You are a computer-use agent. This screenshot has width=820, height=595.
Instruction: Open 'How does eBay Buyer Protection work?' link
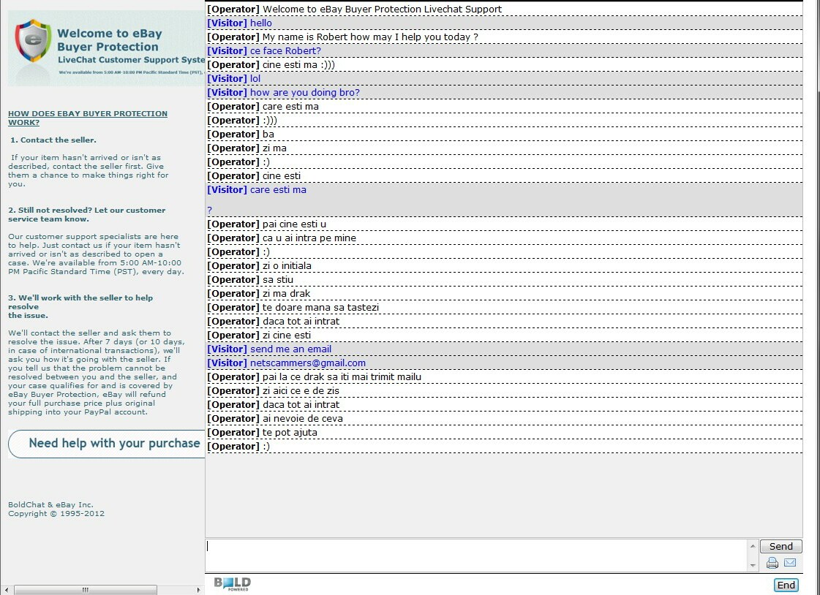click(x=88, y=118)
